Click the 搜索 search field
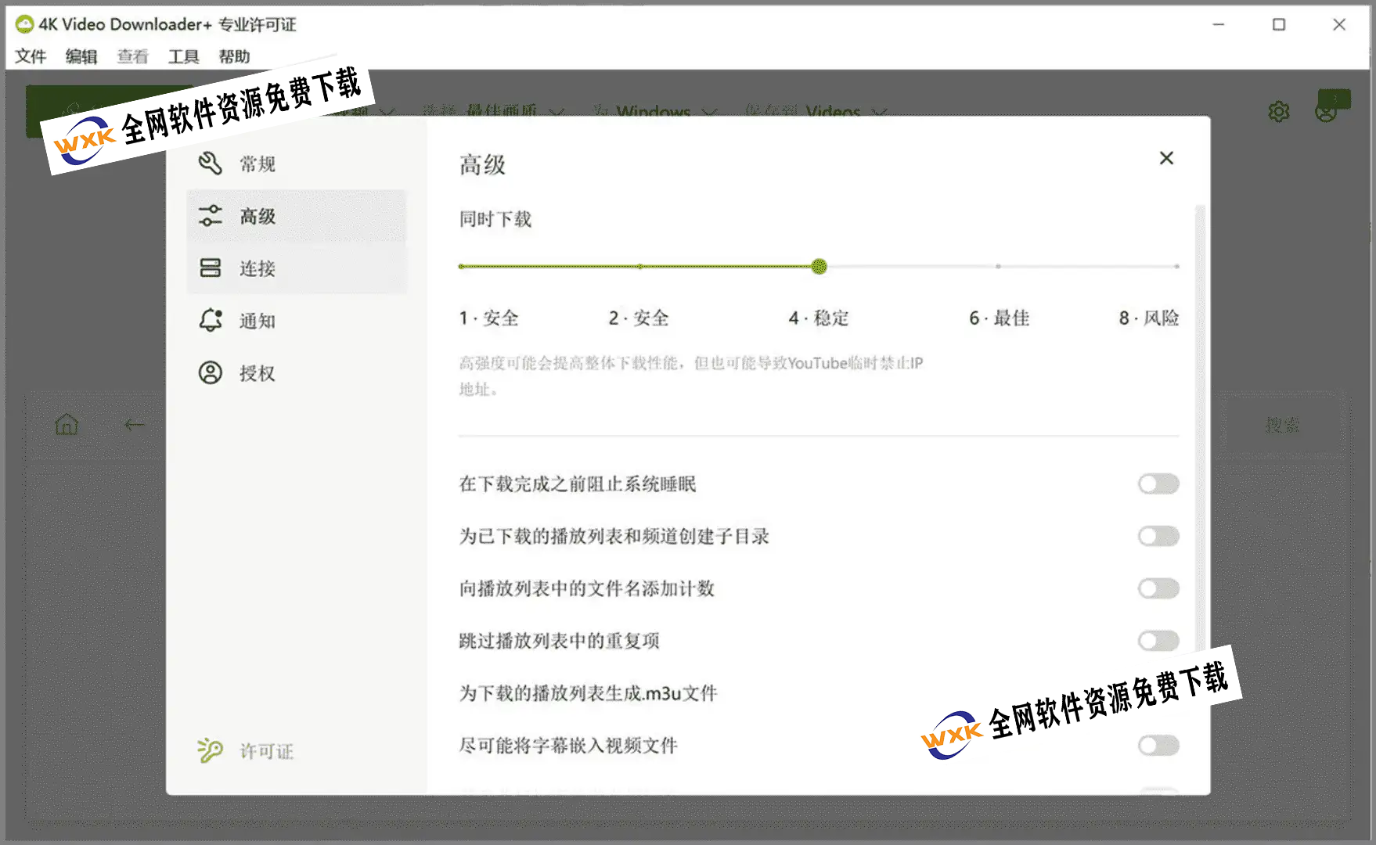Image resolution: width=1376 pixels, height=845 pixels. click(x=1283, y=425)
